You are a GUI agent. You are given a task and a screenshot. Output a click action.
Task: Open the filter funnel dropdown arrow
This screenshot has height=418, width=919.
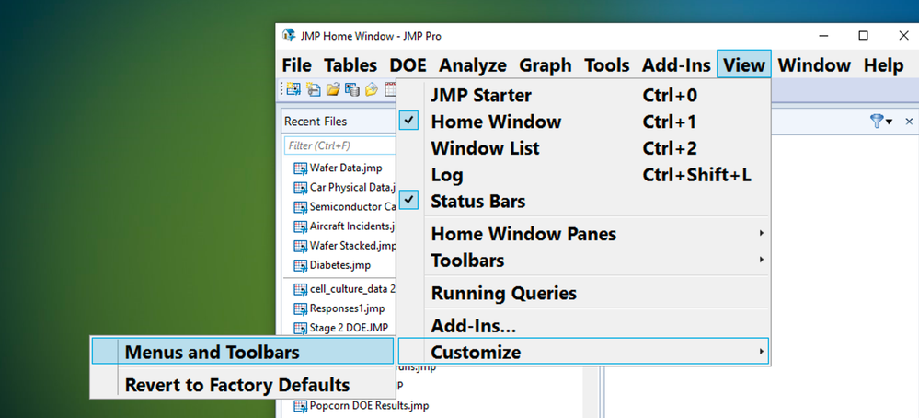point(890,122)
